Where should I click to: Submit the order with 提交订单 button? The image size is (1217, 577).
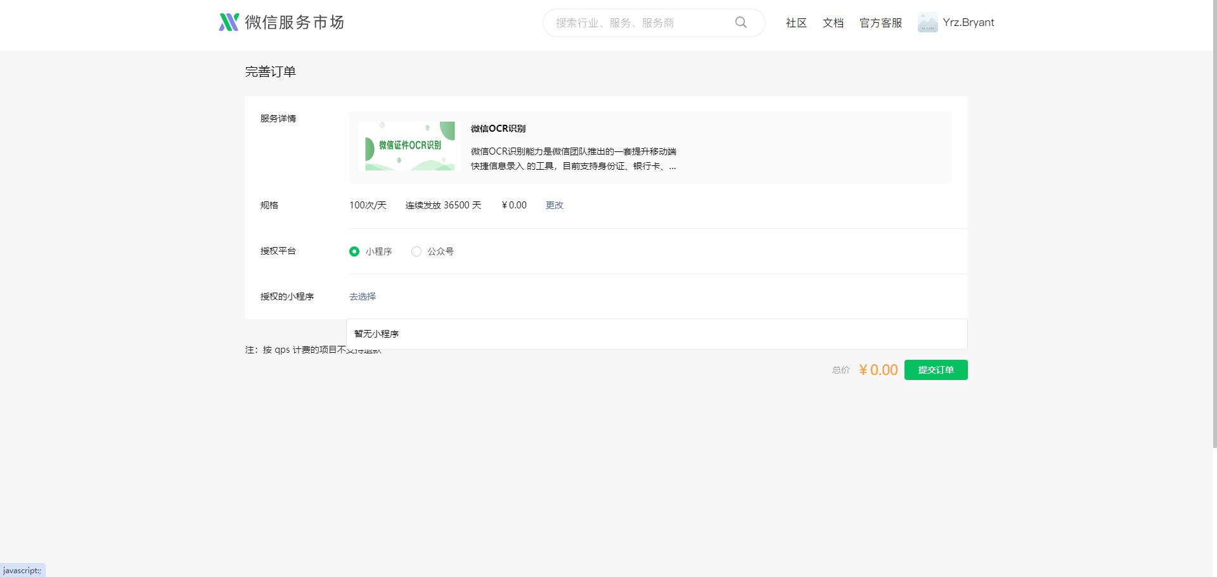point(936,370)
